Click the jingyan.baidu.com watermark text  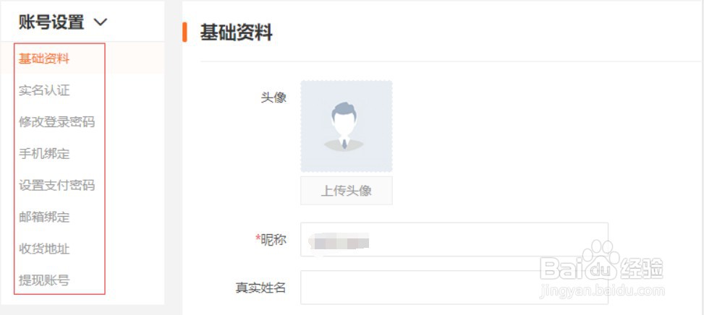(x=602, y=291)
